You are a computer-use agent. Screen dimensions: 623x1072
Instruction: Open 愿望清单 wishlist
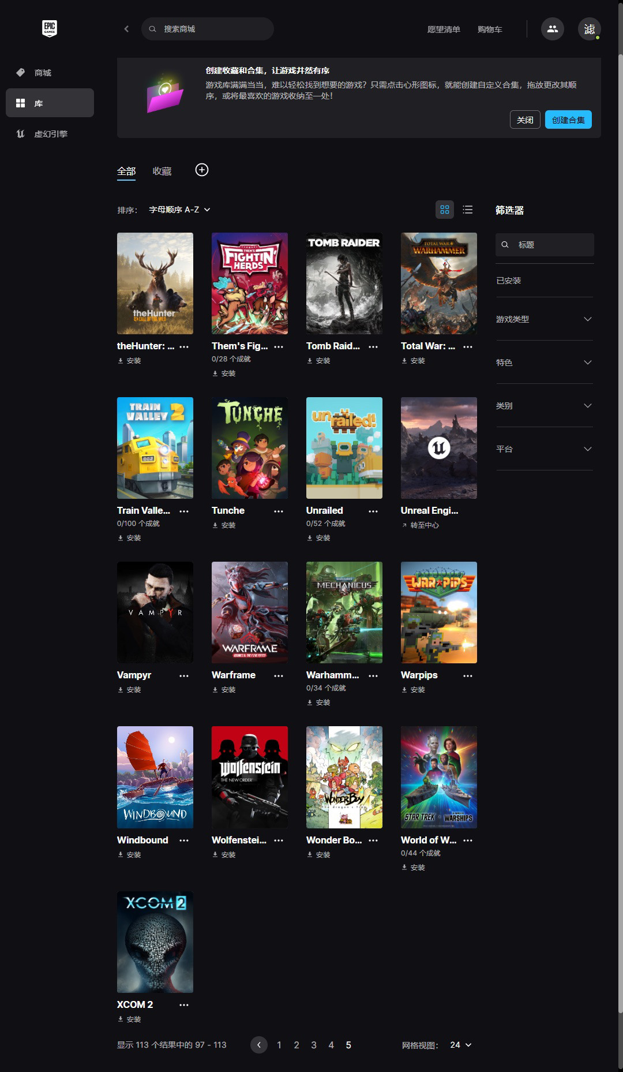(444, 29)
